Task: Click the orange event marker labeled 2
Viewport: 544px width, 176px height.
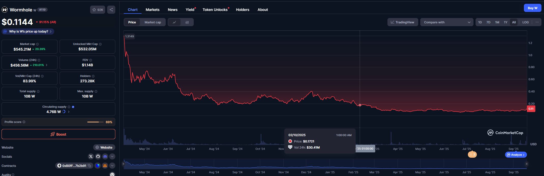Action: (472, 154)
